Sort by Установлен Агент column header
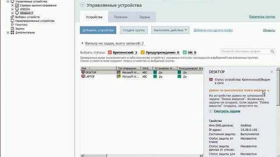Image resolution: width=280 pixels, height=157 pixels. point(165,68)
